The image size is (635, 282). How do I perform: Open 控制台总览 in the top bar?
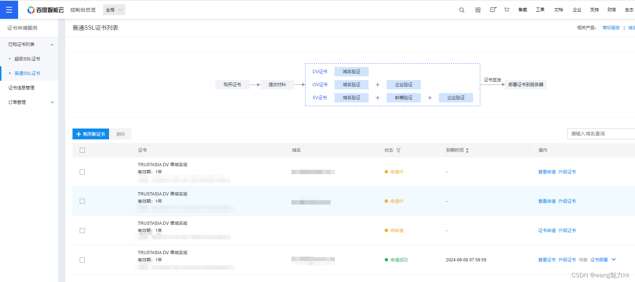click(83, 10)
